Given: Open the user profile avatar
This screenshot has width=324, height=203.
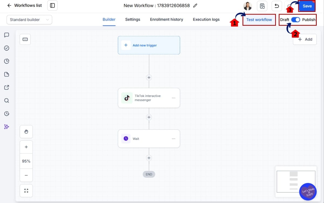Looking at the screenshot, I should click(x=248, y=6).
